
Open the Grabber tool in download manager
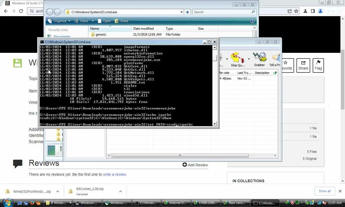(x=259, y=60)
